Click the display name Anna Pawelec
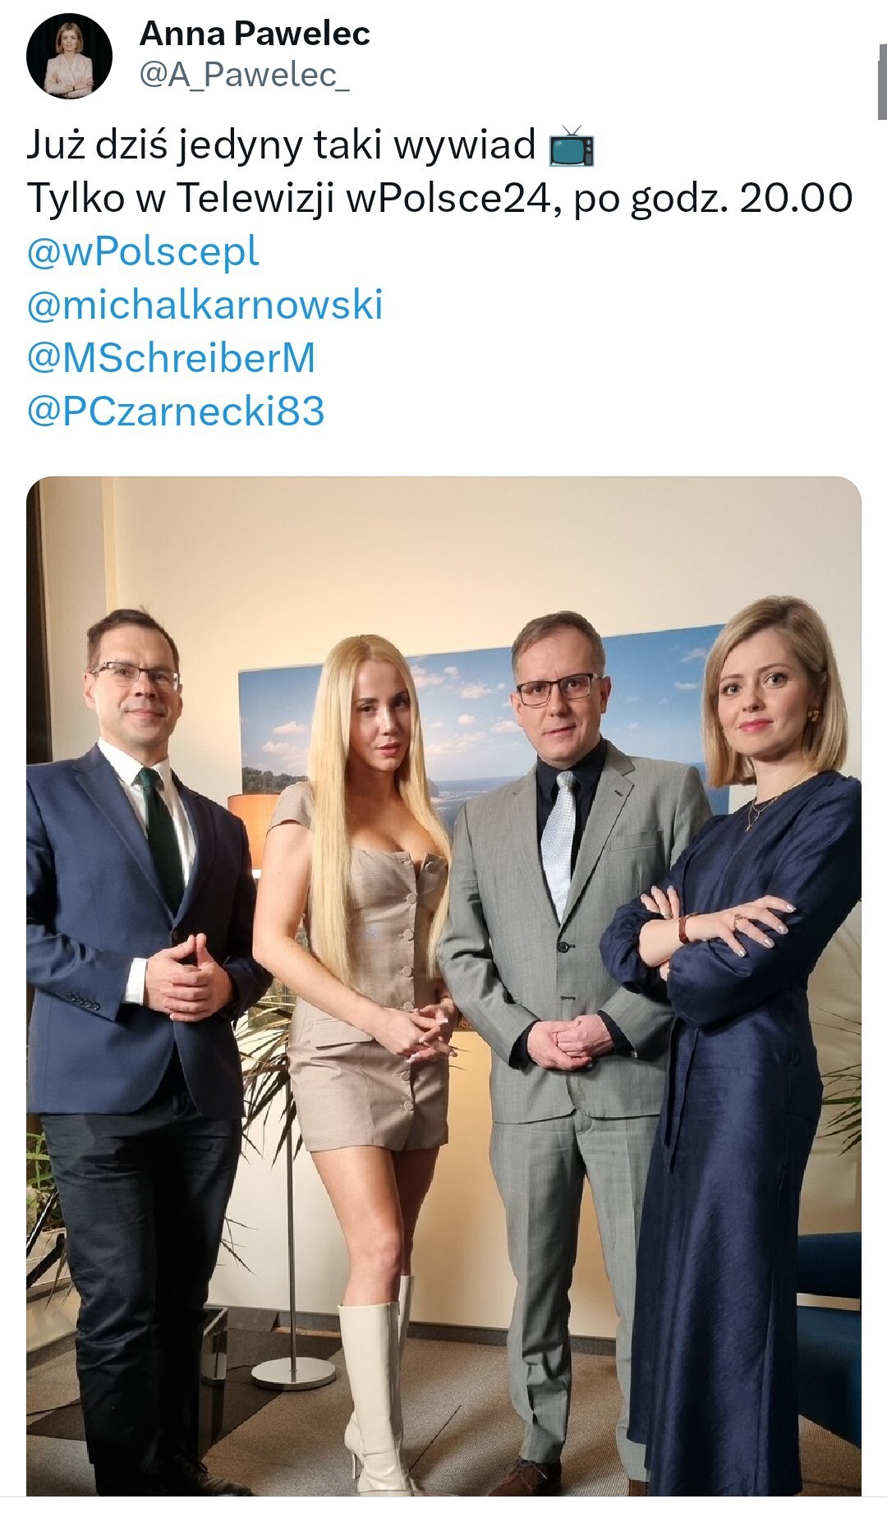Screen dimensions: 887x1526 coord(255,34)
